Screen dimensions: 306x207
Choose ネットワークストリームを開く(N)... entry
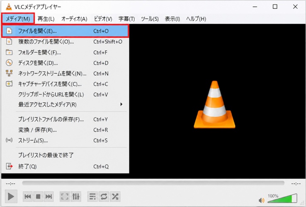point(65,73)
